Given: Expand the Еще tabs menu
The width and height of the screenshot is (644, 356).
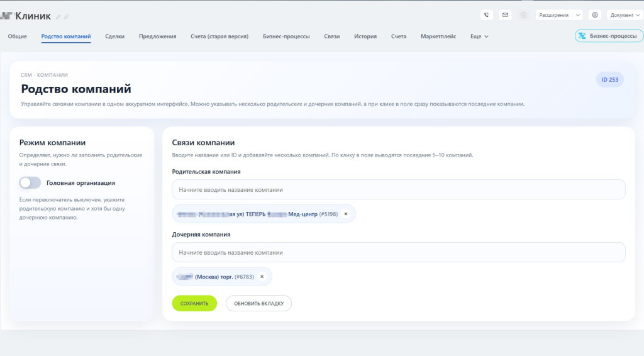Looking at the screenshot, I should tap(479, 36).
